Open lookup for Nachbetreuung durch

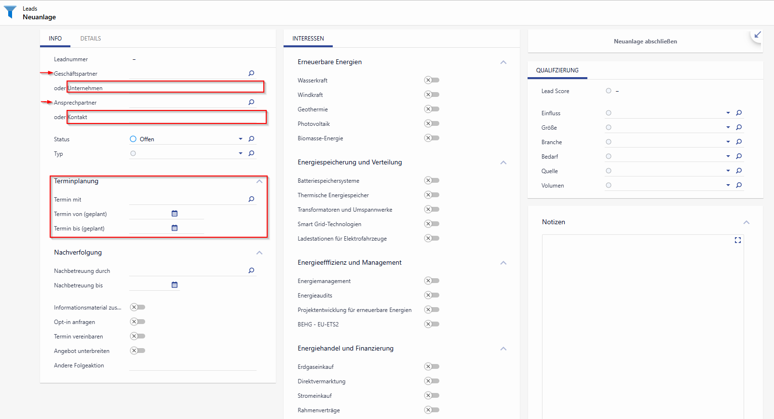point(251,270)
